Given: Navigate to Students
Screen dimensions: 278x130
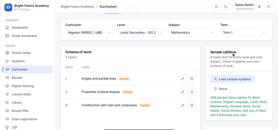Looking at the screenshot, I should tap(28, 61).
